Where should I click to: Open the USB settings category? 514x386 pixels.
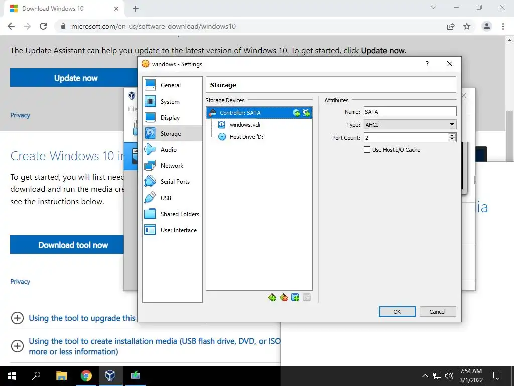(172, 198)
